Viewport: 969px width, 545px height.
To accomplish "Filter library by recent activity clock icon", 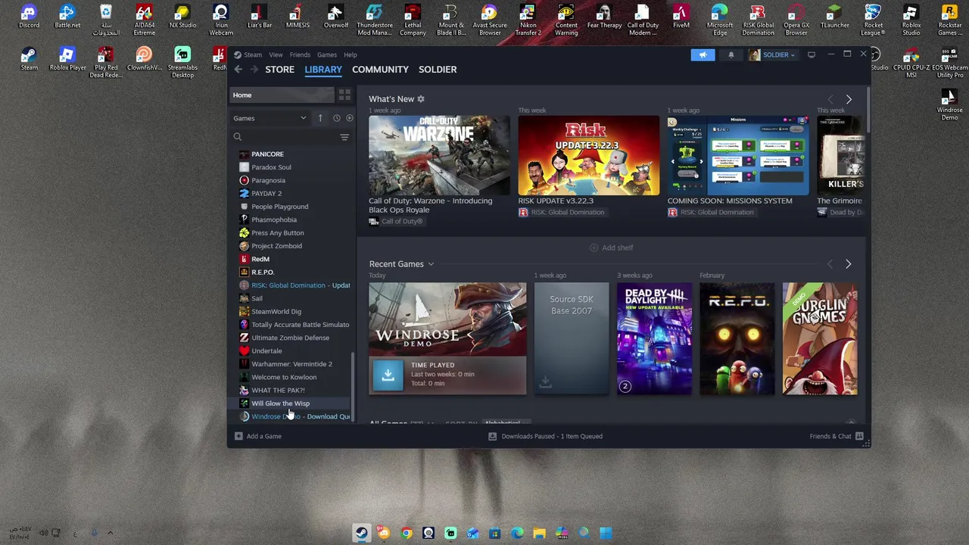I will pyautogui.click(x=336, y=118).
